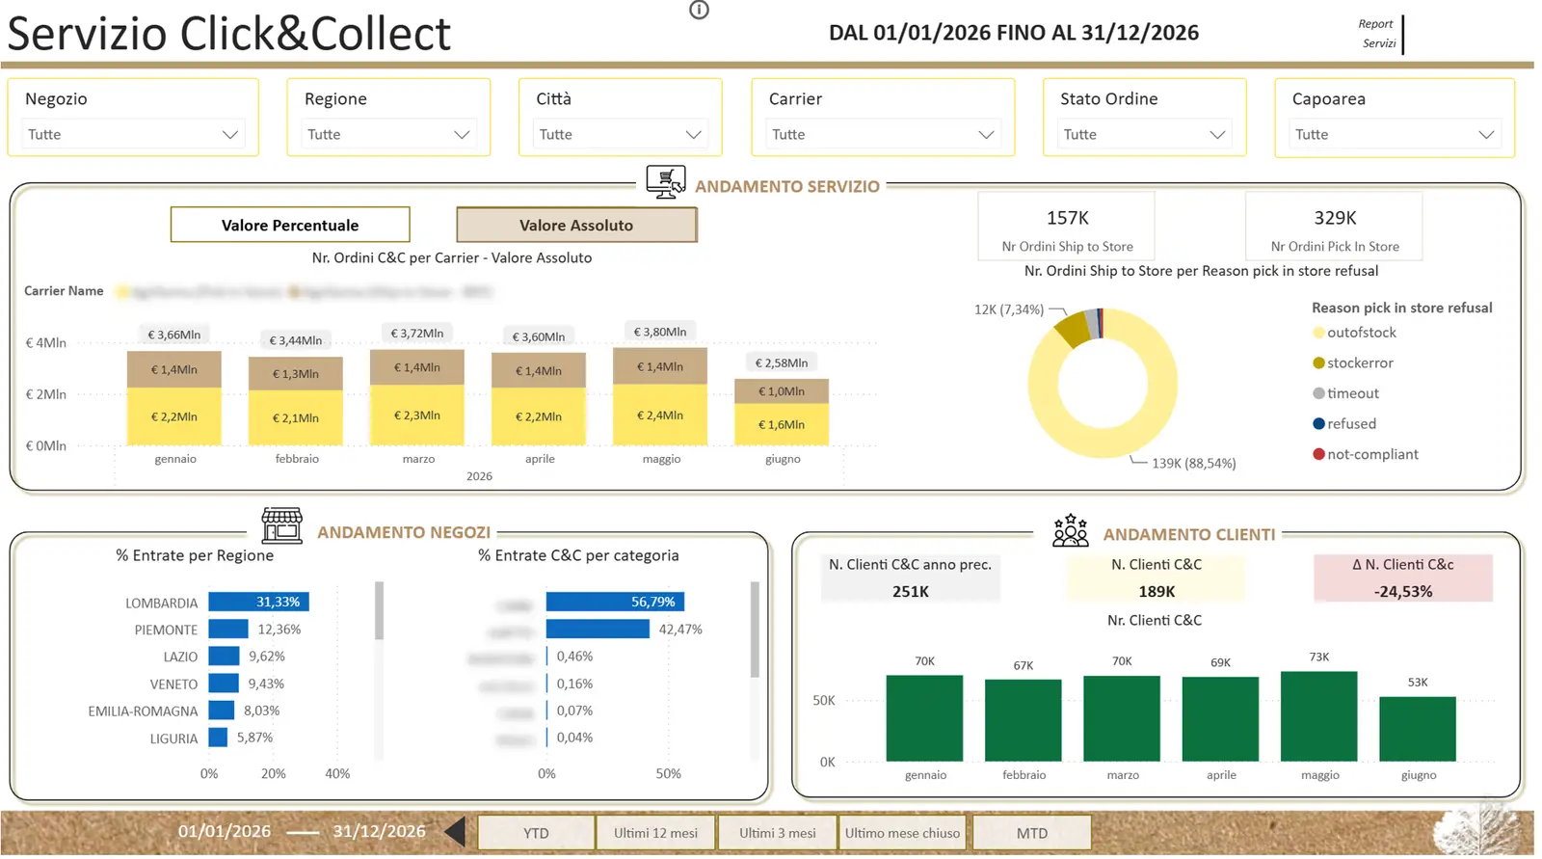Click the not-compliant legend swatch

pos(1318,454)
